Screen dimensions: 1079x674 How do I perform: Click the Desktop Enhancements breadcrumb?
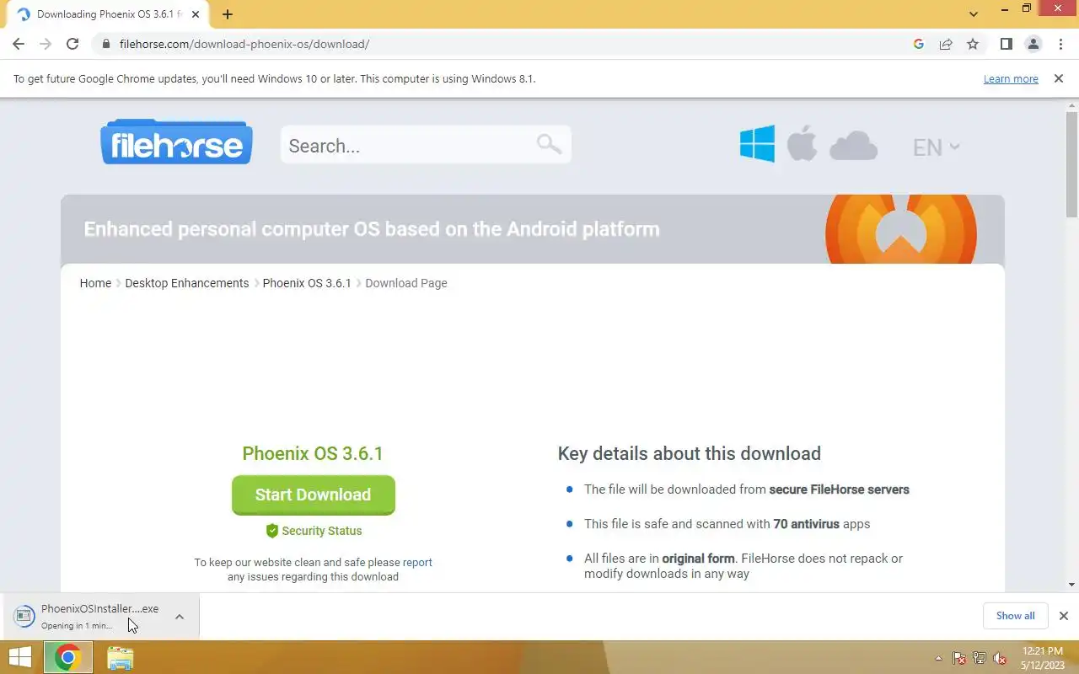(x=187, y=283)
